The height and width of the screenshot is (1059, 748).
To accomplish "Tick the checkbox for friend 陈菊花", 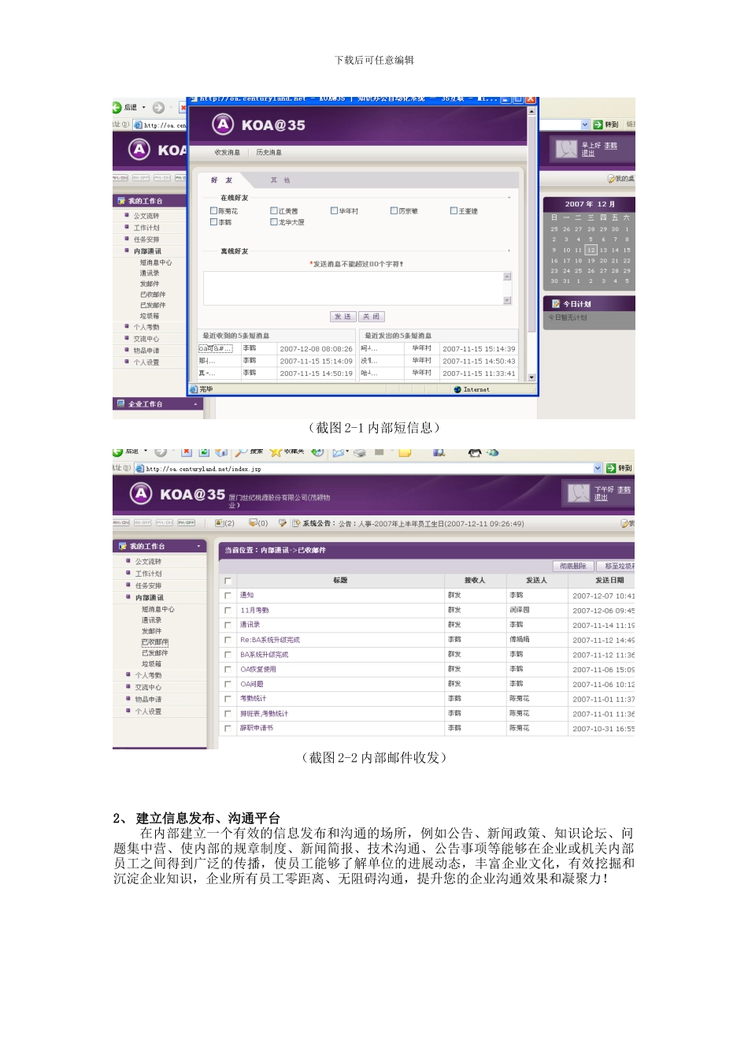I will [x=213, y=210].
